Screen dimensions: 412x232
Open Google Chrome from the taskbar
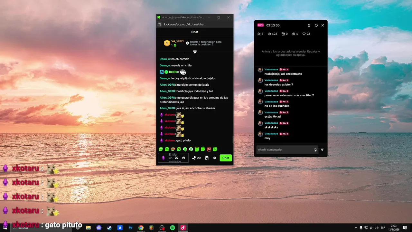(x=141, y=228)
